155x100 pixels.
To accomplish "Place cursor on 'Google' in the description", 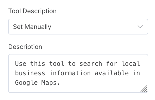I will [26, 83].
